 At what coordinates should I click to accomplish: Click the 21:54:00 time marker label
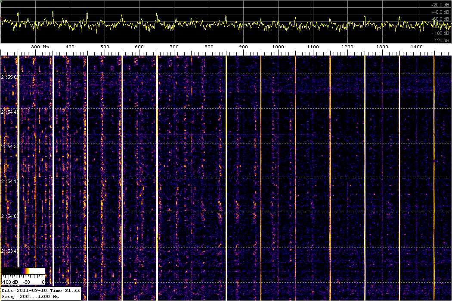[9, 217]
